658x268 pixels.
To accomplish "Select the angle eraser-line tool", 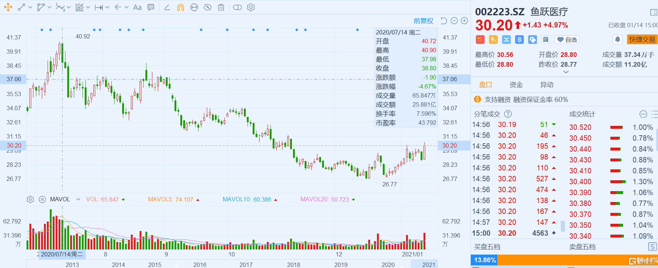I will click(x=167, y=7).
